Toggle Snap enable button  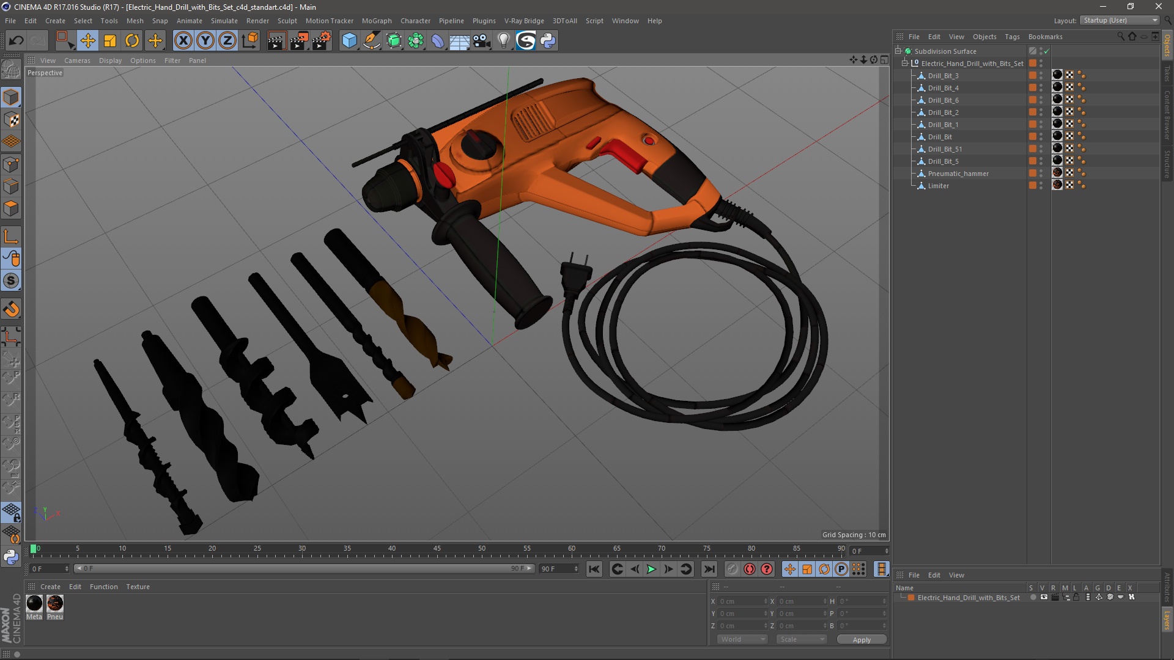pos(11,281)
